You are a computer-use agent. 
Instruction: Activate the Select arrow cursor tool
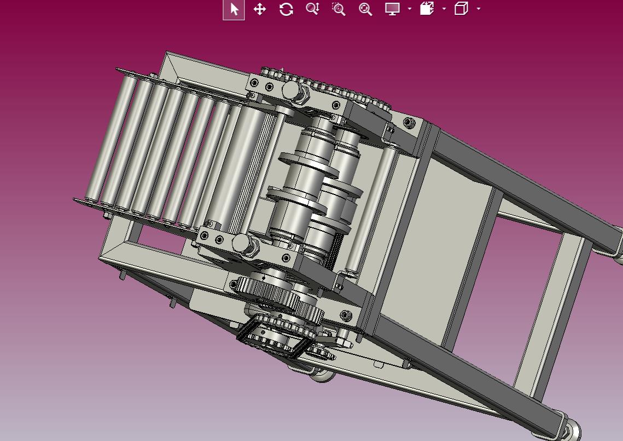(234, 9)
